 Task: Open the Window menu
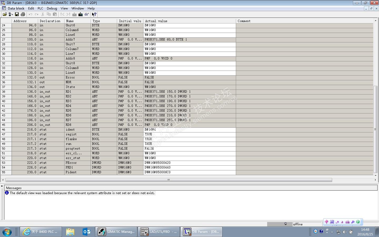pos(78,8)
